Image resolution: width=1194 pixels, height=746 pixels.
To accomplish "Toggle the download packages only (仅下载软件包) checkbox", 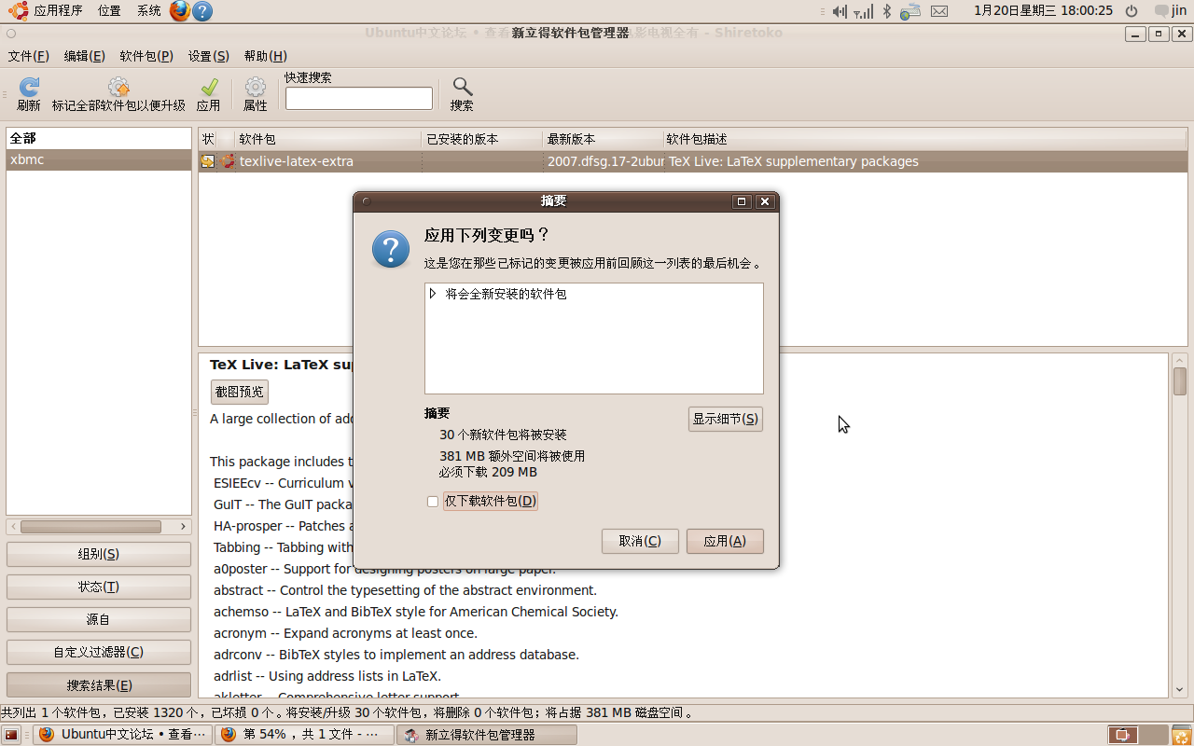I will pos(432,502).
